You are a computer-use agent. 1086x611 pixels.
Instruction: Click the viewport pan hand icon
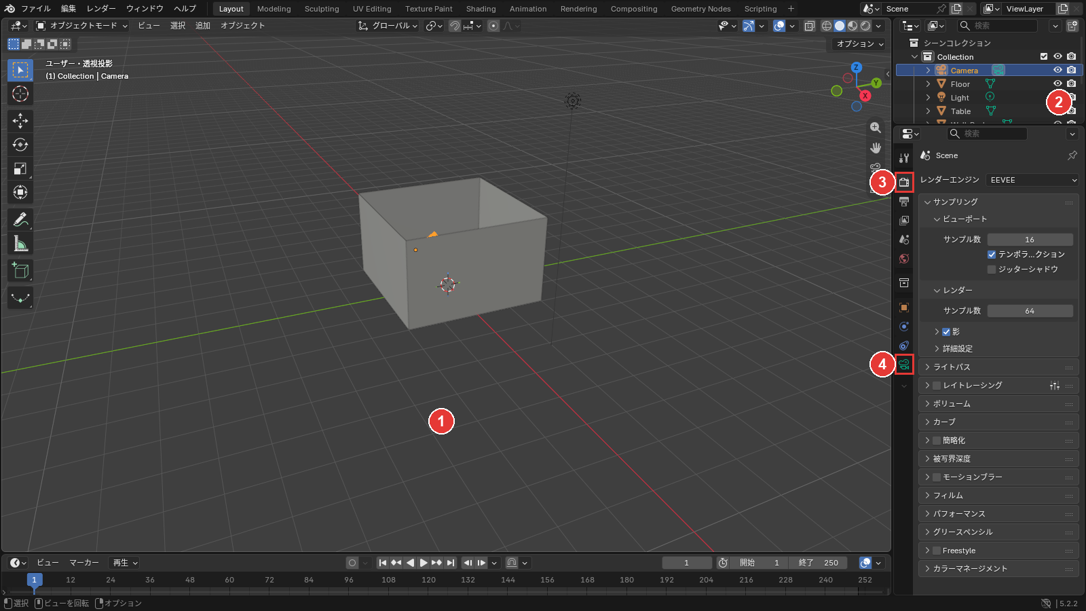(876, 148)
